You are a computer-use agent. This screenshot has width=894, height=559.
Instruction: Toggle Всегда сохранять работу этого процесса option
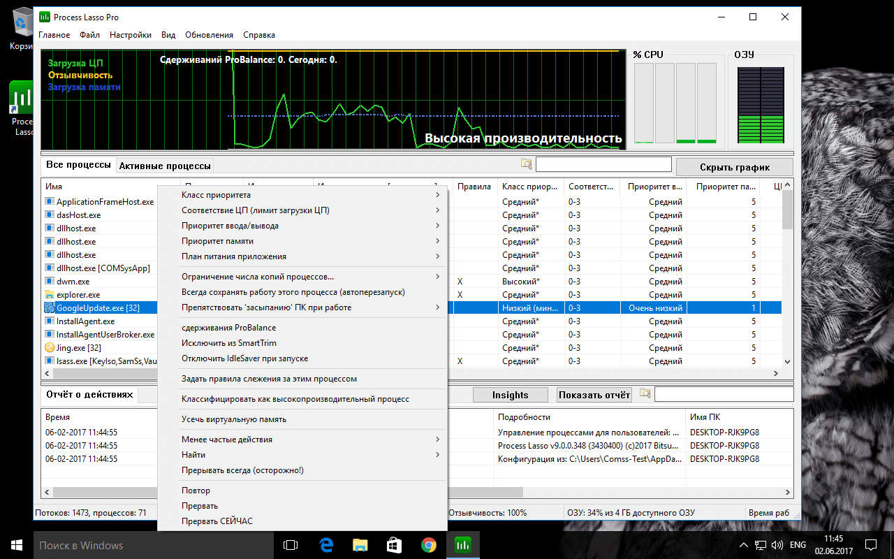click(x=302, y=292)
